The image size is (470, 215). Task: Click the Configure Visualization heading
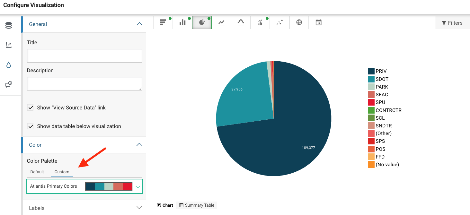tap(33, 5)
